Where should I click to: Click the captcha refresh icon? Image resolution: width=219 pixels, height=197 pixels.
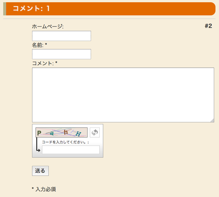tap(95, 132)
